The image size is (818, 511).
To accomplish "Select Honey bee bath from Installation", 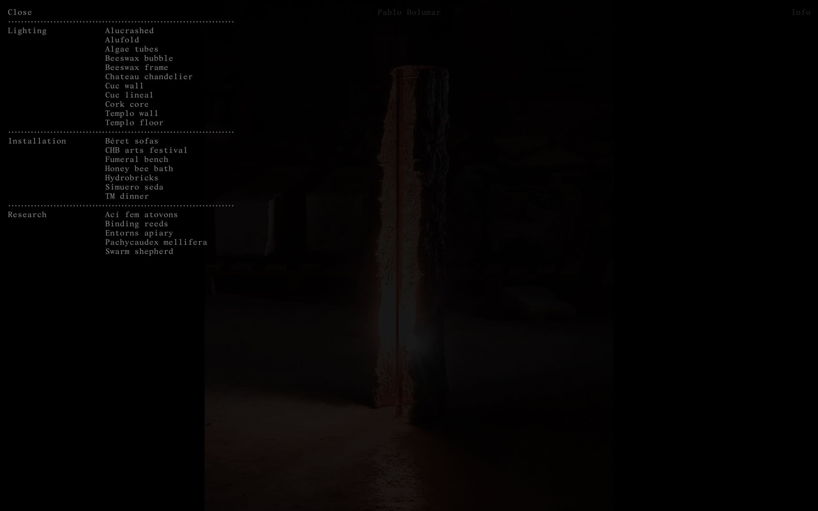I will [139, 168].
